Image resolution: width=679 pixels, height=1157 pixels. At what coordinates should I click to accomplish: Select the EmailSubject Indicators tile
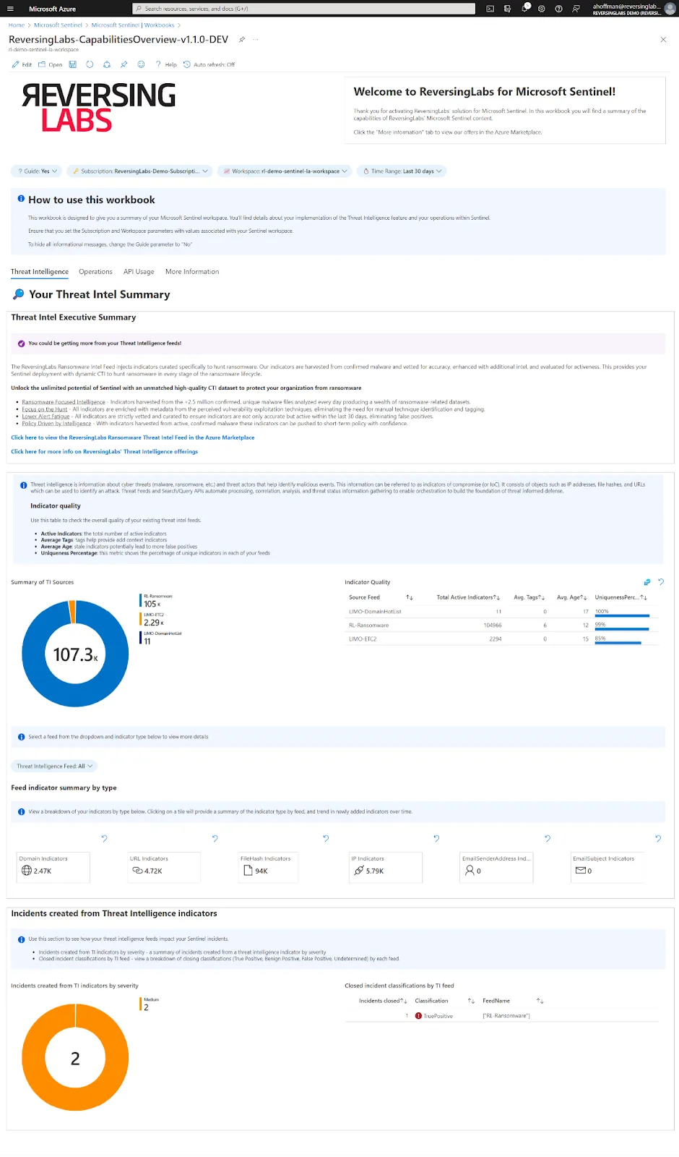(607, 867)
